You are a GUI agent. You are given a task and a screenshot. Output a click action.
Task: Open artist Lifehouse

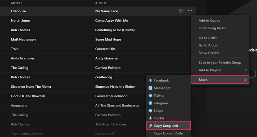(x=18, y=11)
